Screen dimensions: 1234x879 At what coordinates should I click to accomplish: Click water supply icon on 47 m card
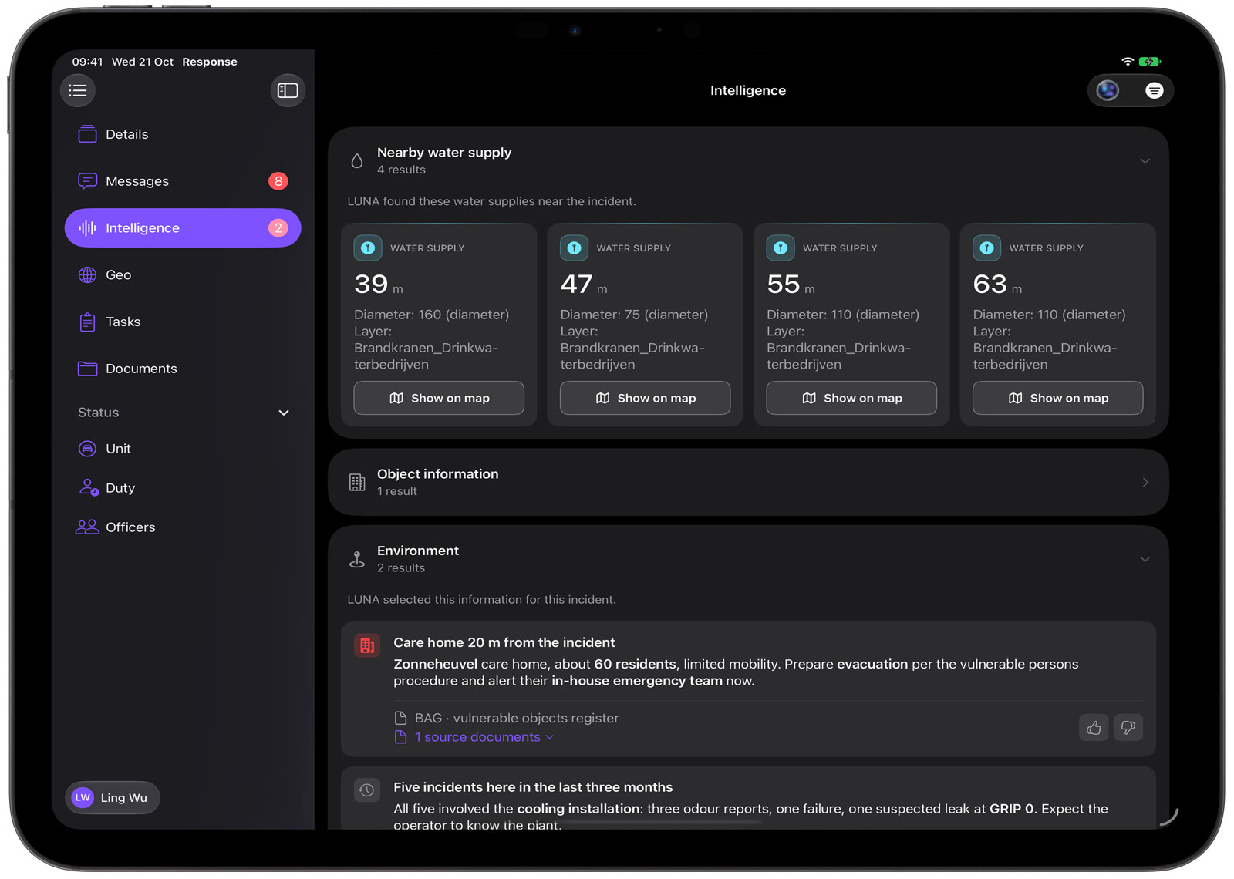pos(575,248)
